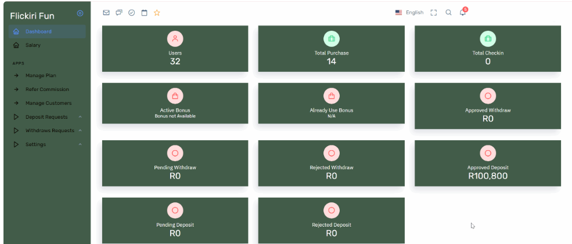Toggle the sidebar collapse circle near Flickiri Fun
The width and height of the screenshot is (572, 244).
[x=80, y=13]
